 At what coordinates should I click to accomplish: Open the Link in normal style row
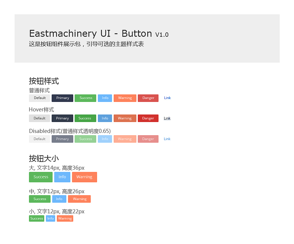[167, 98]
